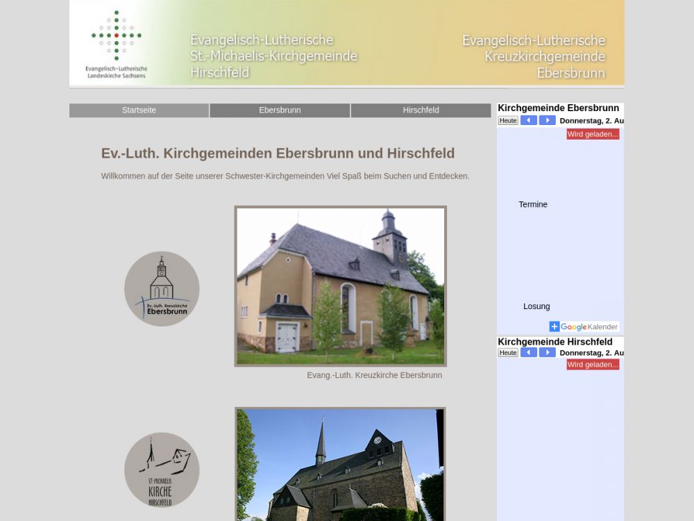
Task: Click the Termine label in the sidebar
Action: [x=533, y=204]
